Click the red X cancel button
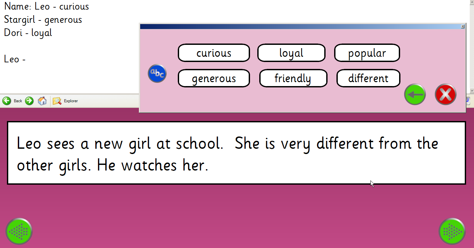This screenshot has height=248, width=474. click(445, 94)
